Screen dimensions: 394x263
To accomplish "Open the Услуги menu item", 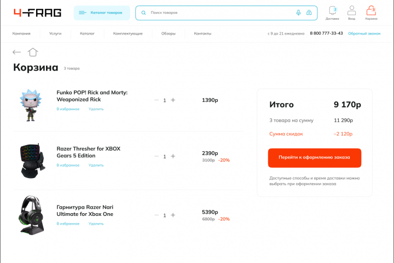I will click(55, 33).
